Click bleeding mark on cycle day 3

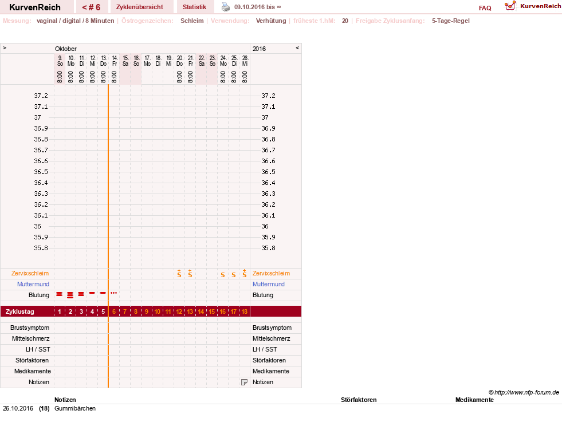81,294
